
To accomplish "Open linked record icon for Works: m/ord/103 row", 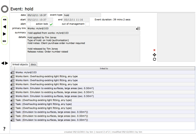I will (13, 72).
